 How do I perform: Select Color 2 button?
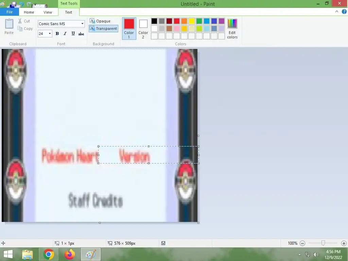pyautogui.click(x=143, y=29)
